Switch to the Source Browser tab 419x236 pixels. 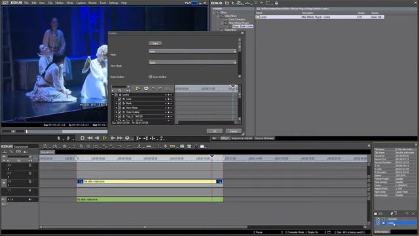point(264,138)
